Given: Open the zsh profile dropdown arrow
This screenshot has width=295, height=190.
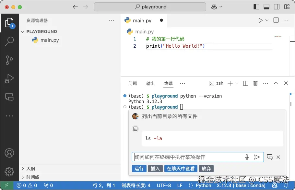Looking at the screenshot, I should click(237, 83).
